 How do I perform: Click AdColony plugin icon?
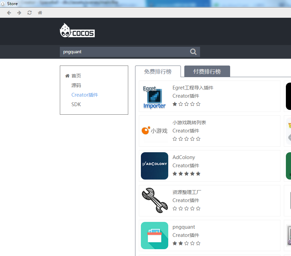tap(155, 166)
